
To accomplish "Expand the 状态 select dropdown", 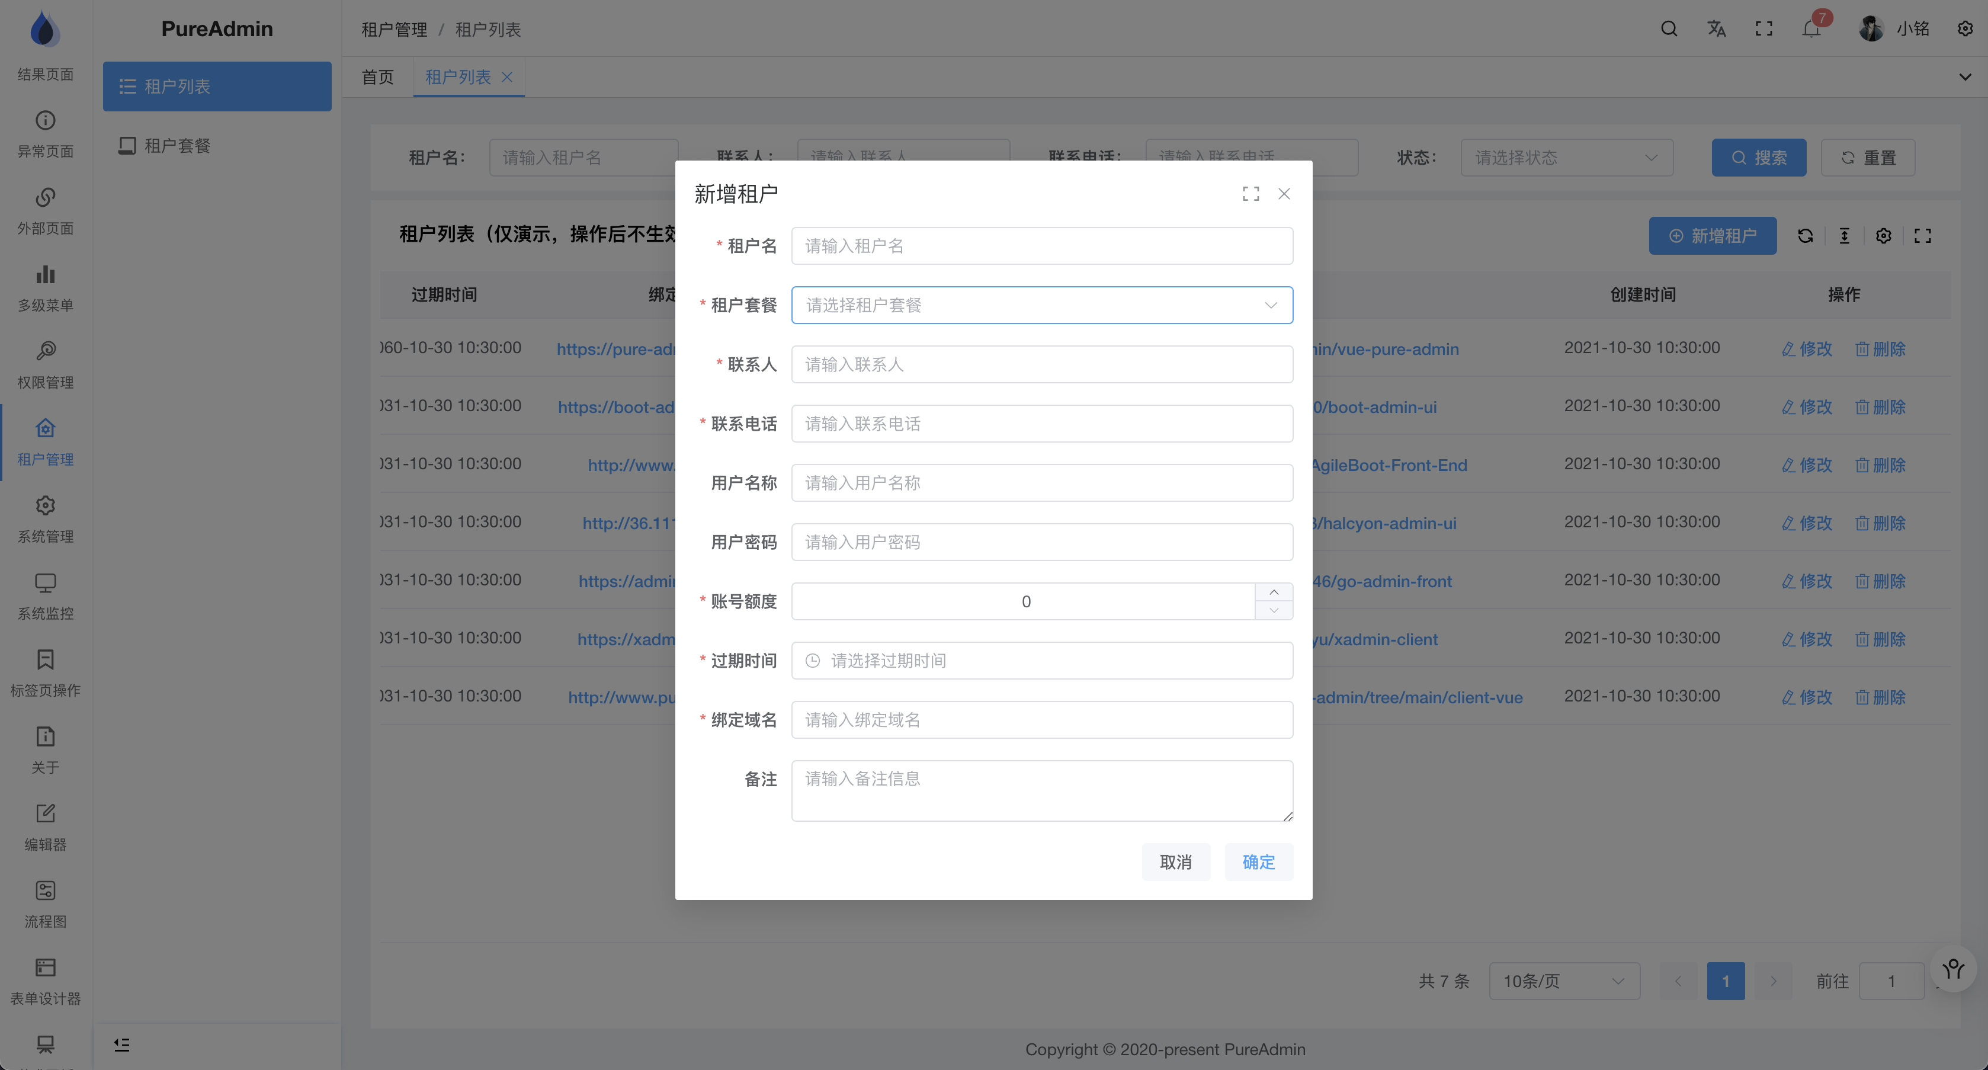I will click(x=1566, y=158).
